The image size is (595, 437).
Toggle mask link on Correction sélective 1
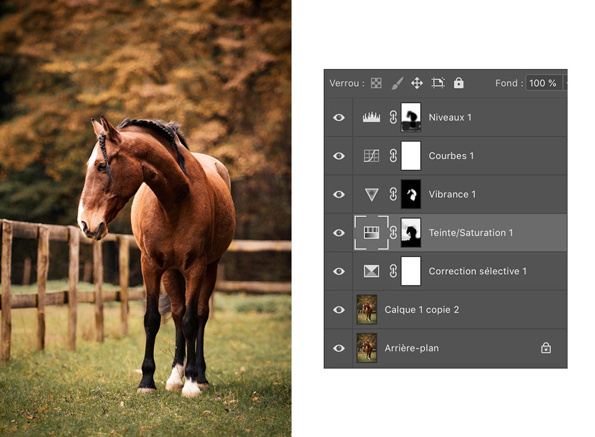click(393, 271)
